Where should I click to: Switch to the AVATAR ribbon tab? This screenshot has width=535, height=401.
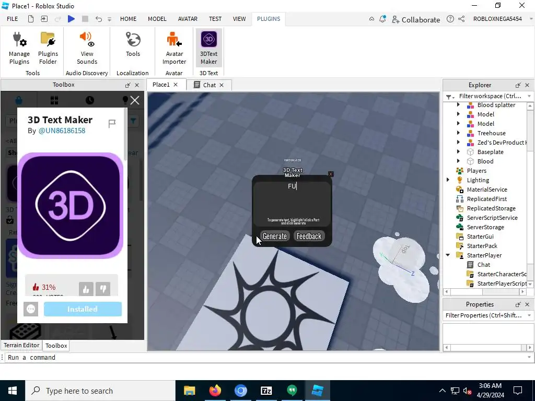pos(188,19)
